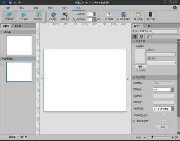Click the 选择 cover select button
180x141 pixels.
140,66
